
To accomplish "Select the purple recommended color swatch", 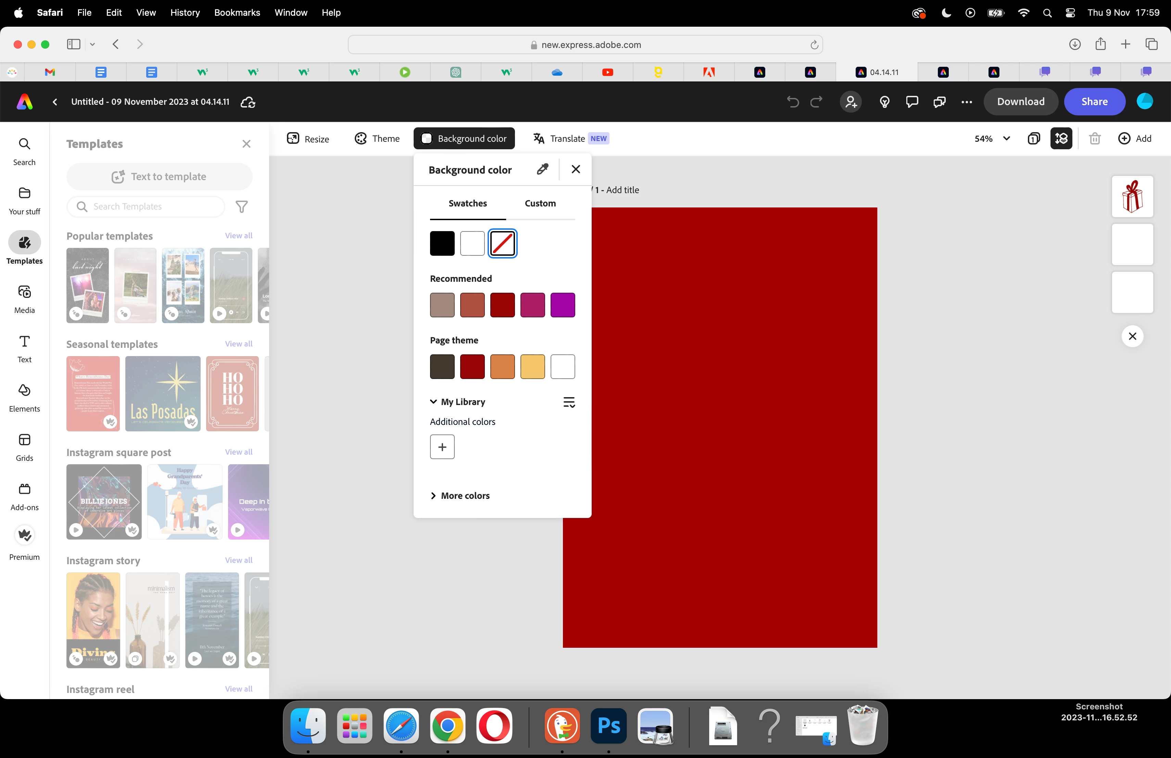I will [562, 305].
